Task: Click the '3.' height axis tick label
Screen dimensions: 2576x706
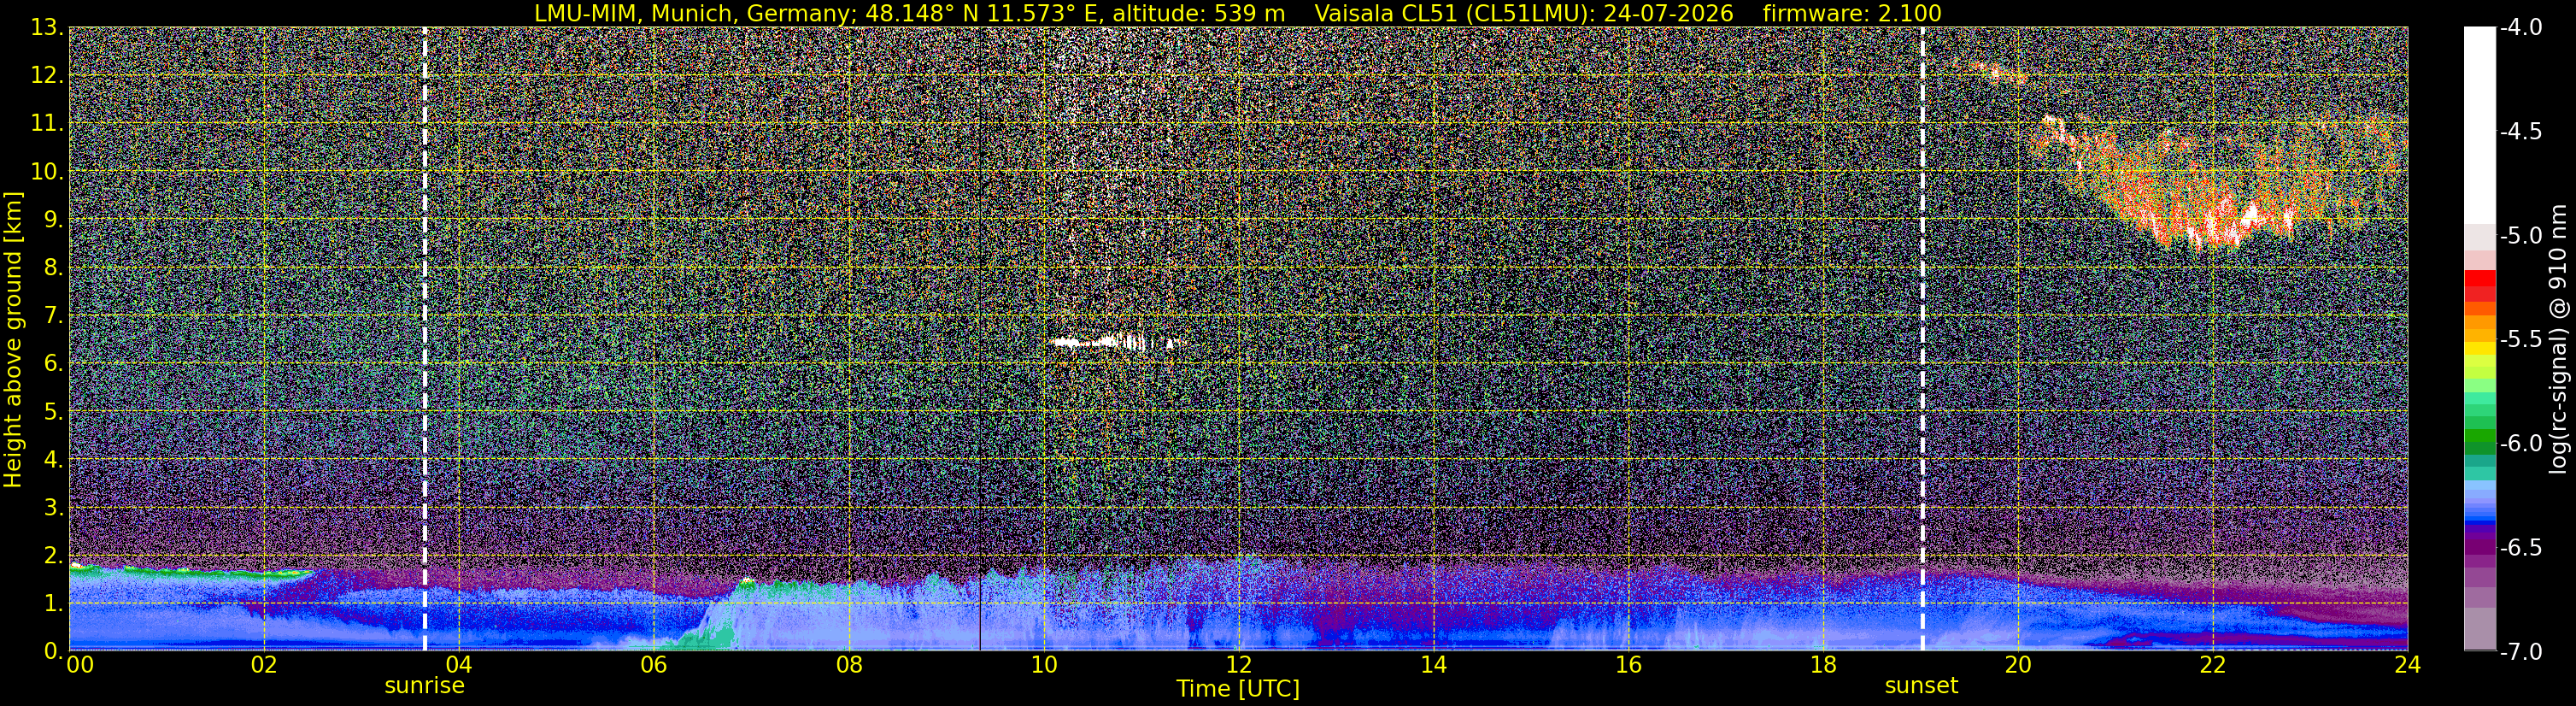Action: tap(54, 508)
